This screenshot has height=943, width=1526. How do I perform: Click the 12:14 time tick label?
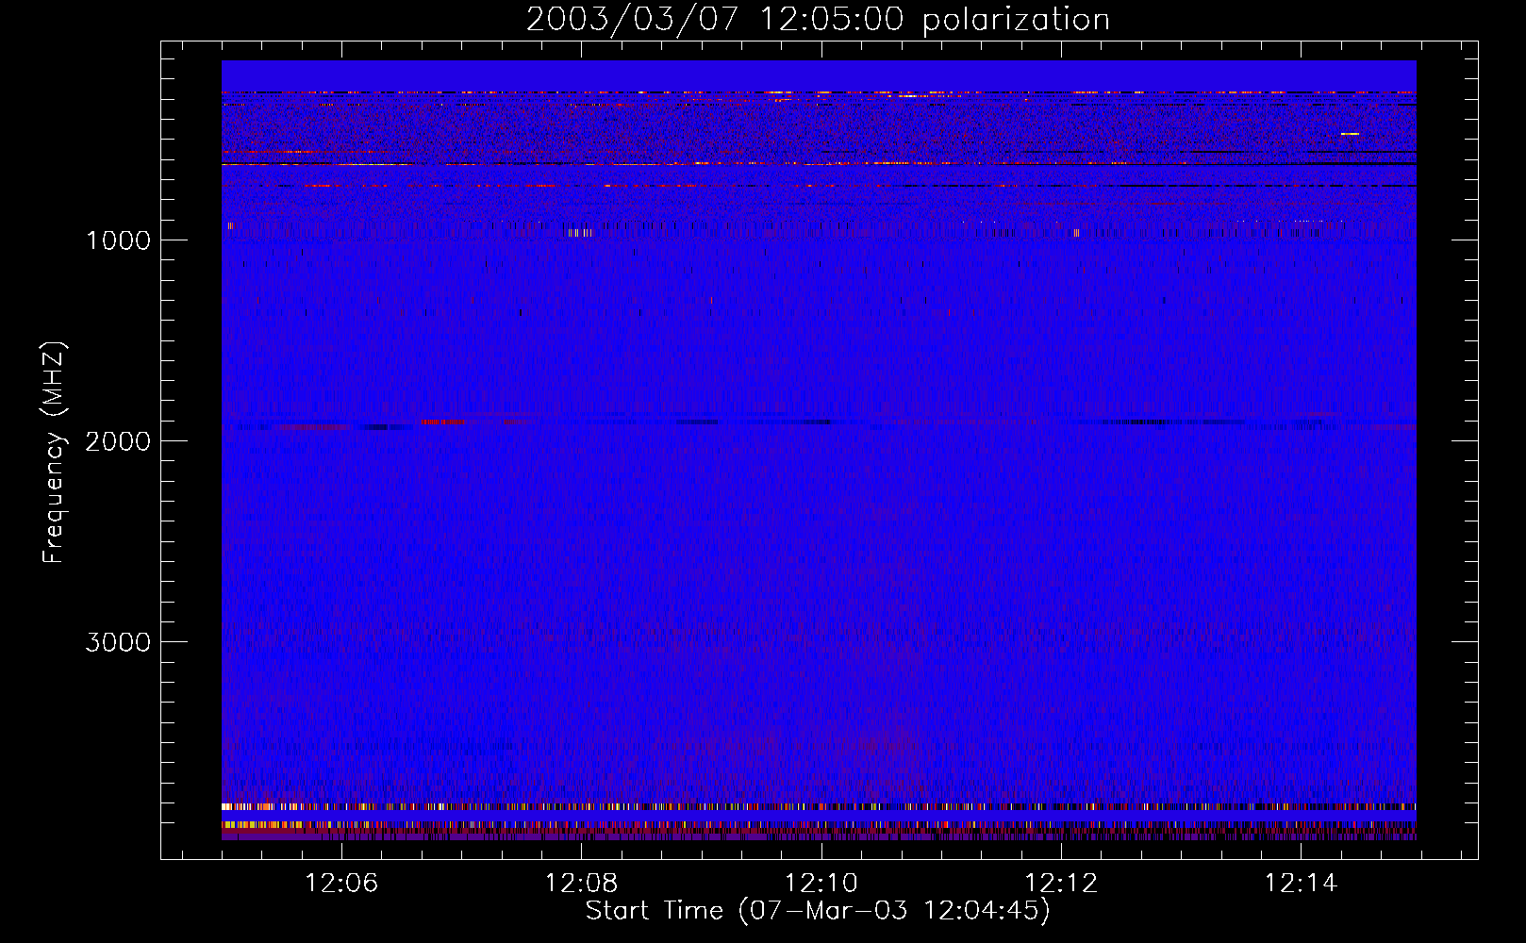tap(1301, 884)
